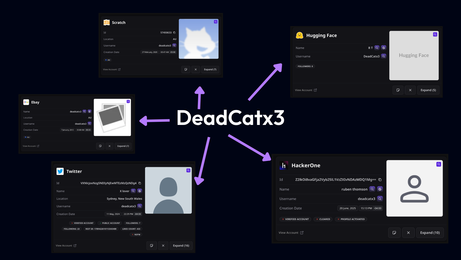The height and width of the screenshot is (260, 461).
Task: Search the Twitter name X lover
Action: point(133,191)
